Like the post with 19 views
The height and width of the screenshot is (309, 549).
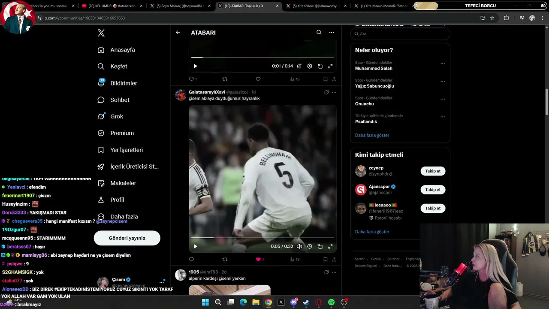coord(258,79)
